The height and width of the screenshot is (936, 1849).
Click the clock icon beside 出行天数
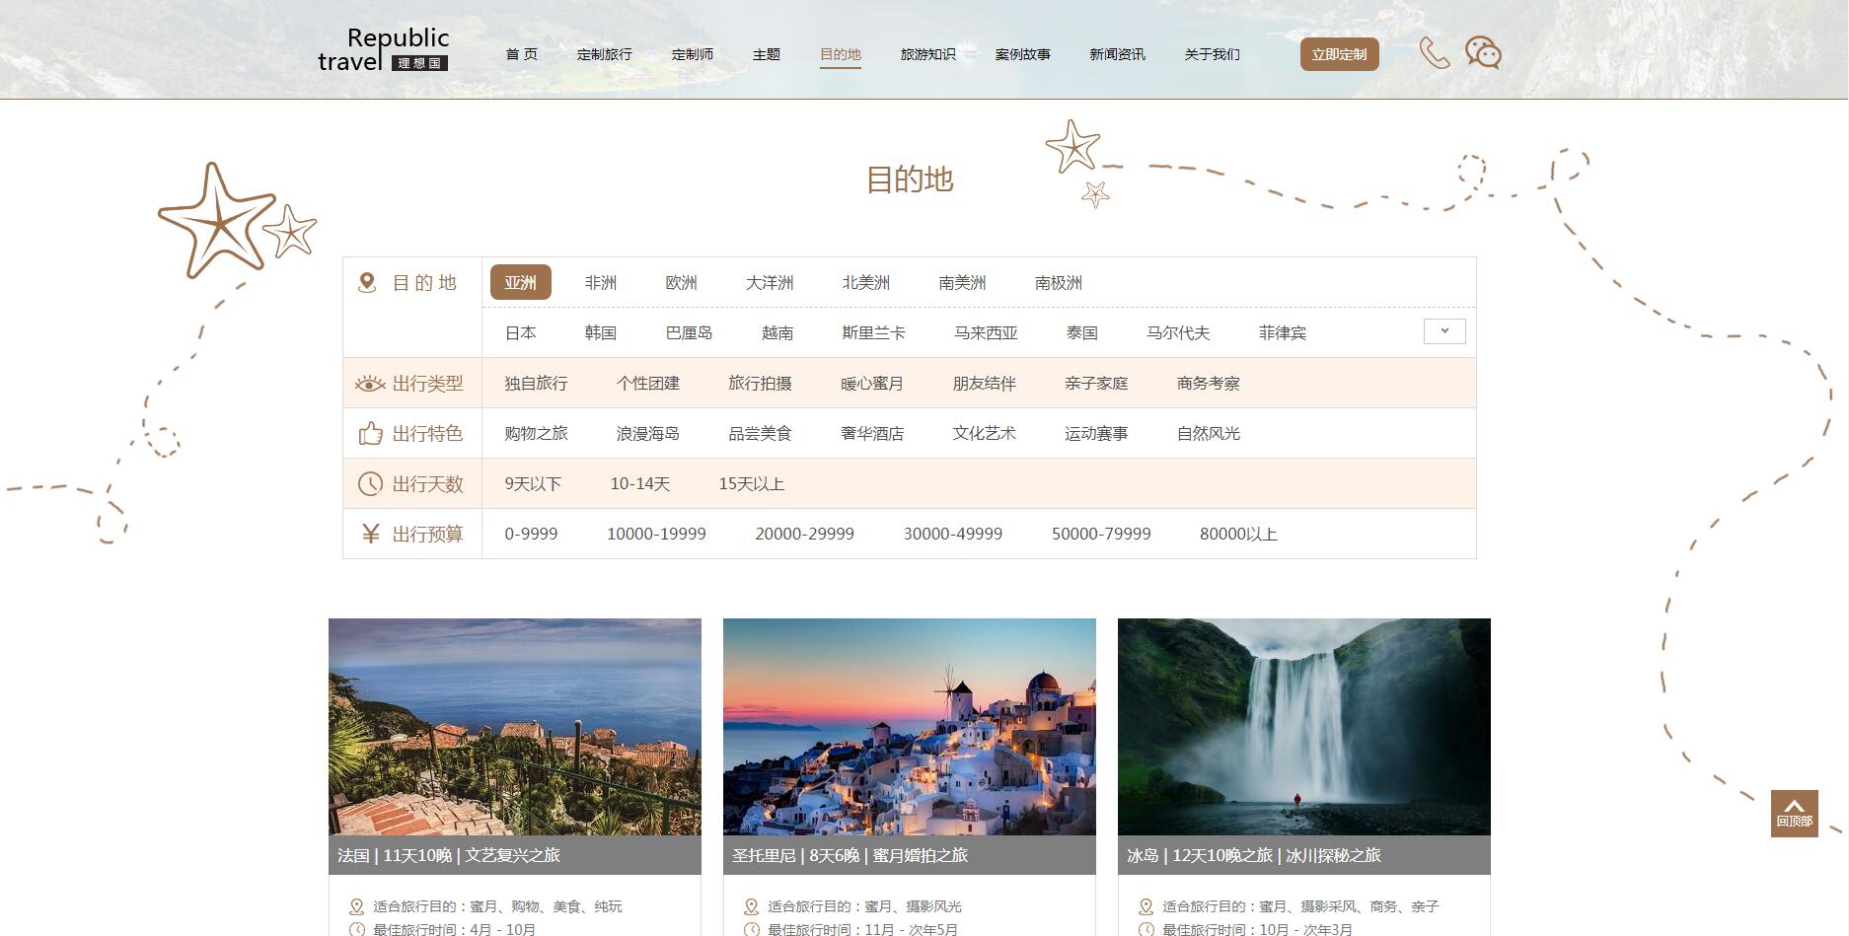tap(367, 483)
